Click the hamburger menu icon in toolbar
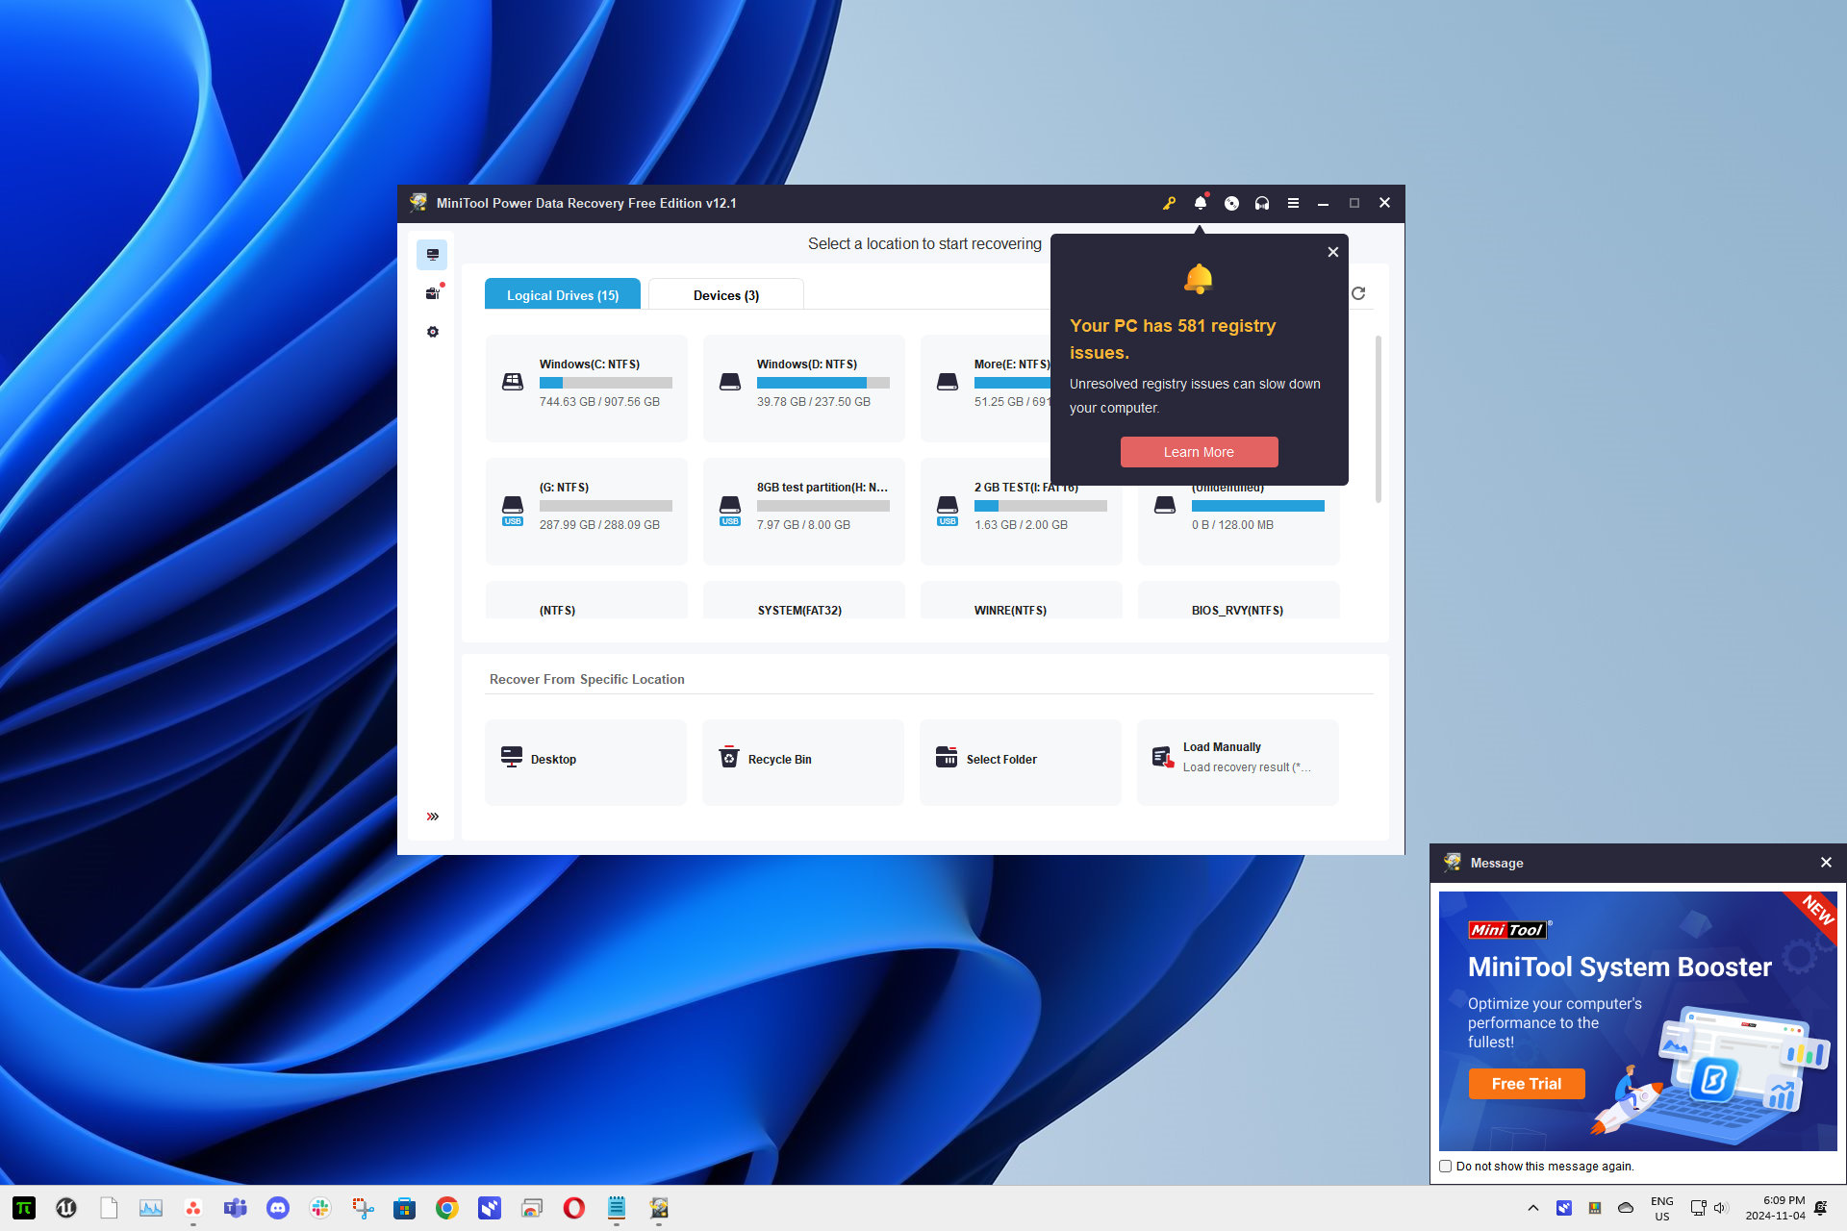Screen dimensions: 1847x1231 1292,203
